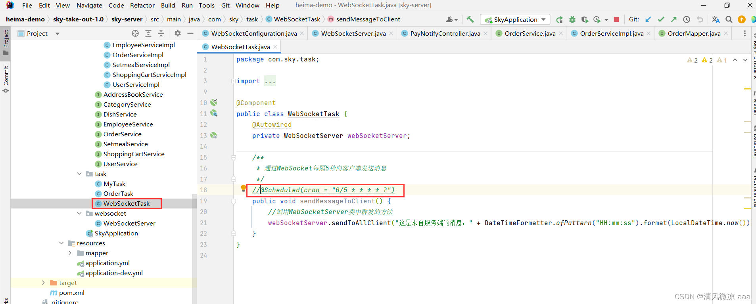This screenshot has height=304, width=756.
Task: Expand the target folder
Action: 44,283
